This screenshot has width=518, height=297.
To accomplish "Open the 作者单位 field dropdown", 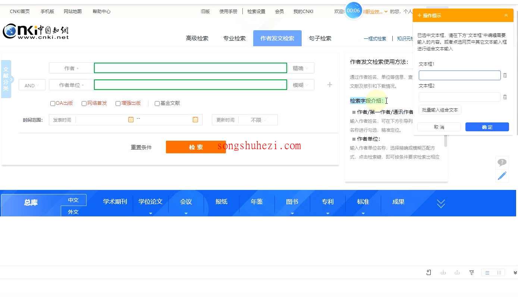I will tap(71, 85).
